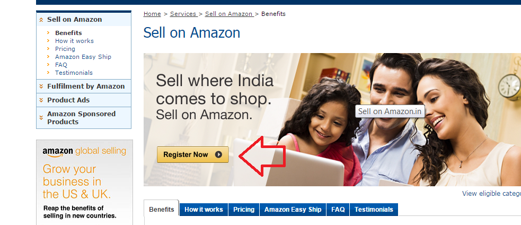Collapse the Sell on Amazon sidebar section
Image resolution: width=521 pixels, height=225 pixels.
84,19
